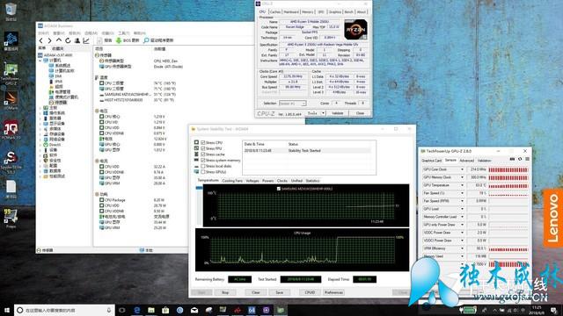Open Microsoft Store from the taskbar
Viewport: 563px width, 316px height.
pos(165,310)
